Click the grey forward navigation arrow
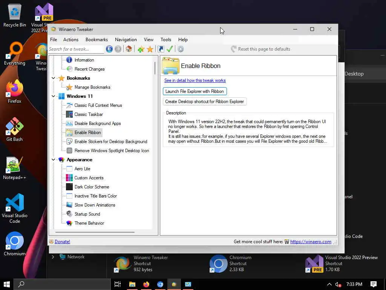This screenshot has width=386, height=290. [118, 49]
